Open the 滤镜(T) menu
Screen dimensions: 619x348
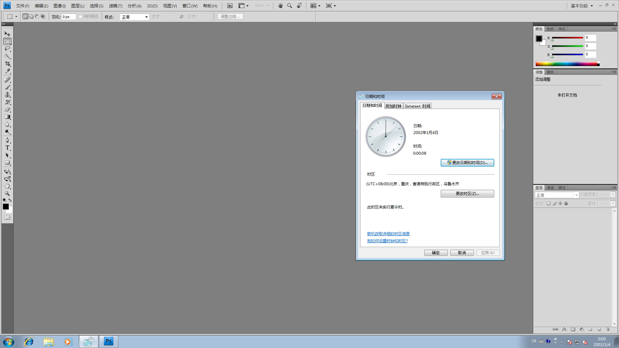115,6
